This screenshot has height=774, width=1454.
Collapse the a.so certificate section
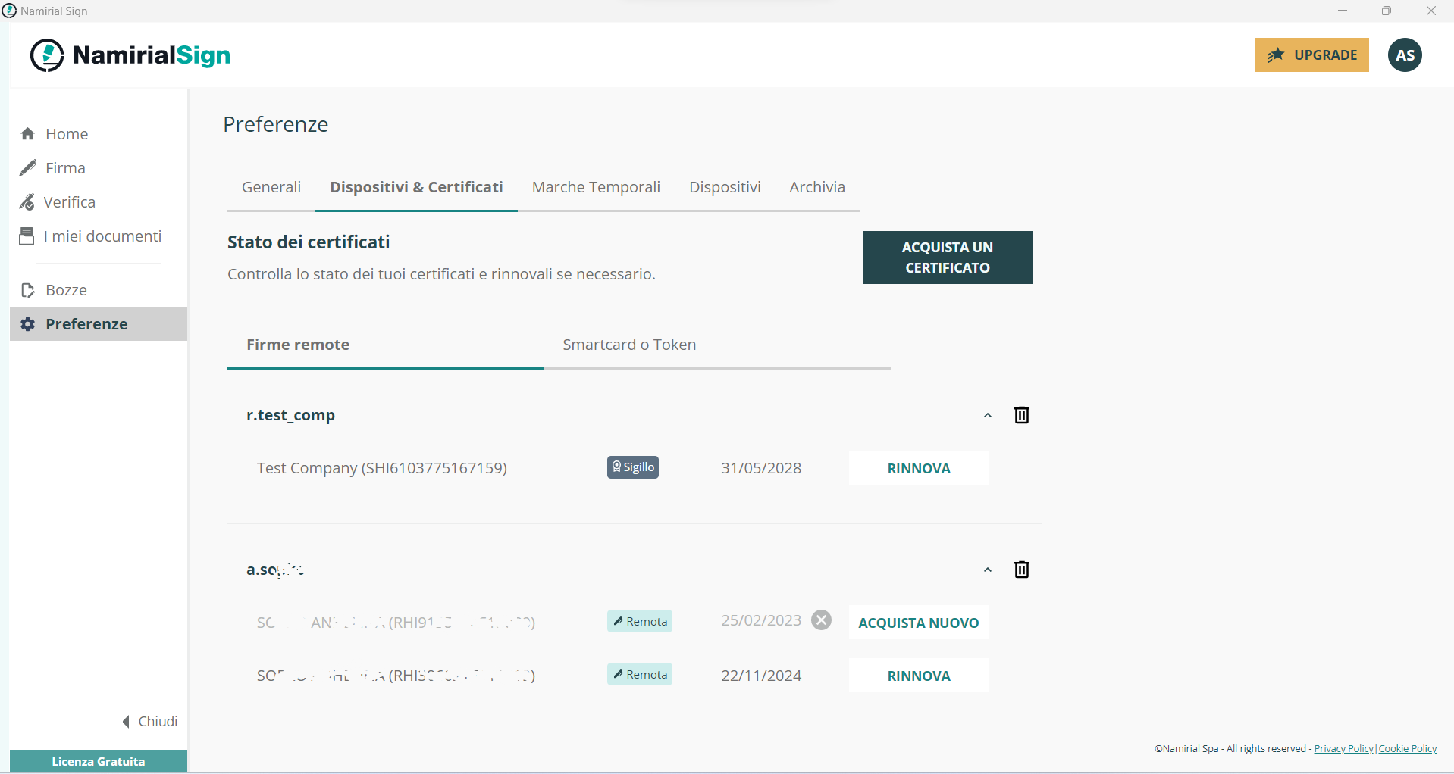[x=988, y=570]
